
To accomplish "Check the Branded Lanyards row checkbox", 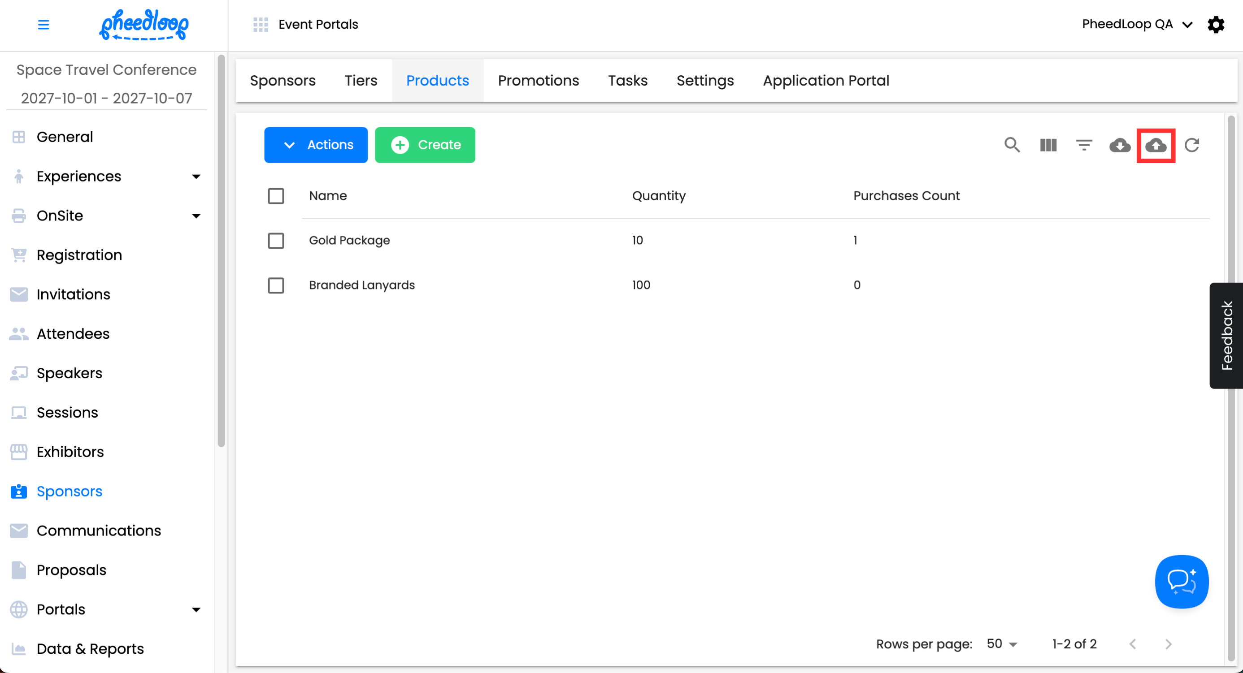I will click(x=276, y=285).
